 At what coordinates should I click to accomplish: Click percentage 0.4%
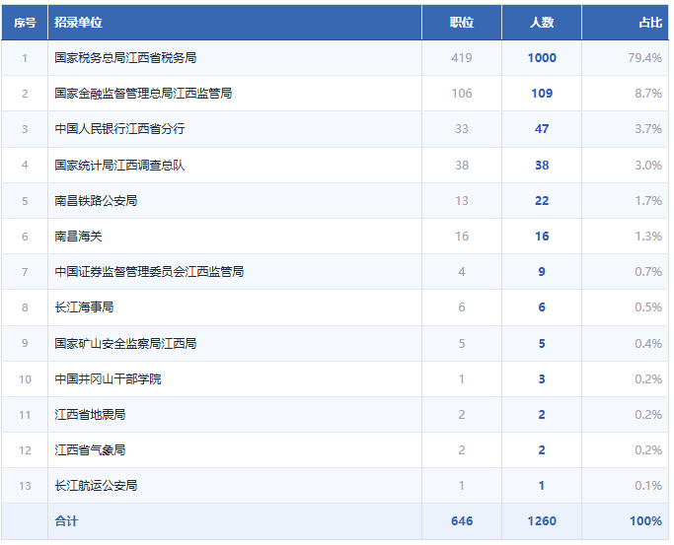click(648, 343)
